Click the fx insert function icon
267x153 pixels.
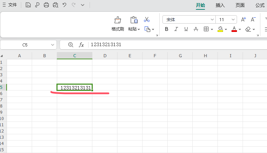click(x=81, y=45)
